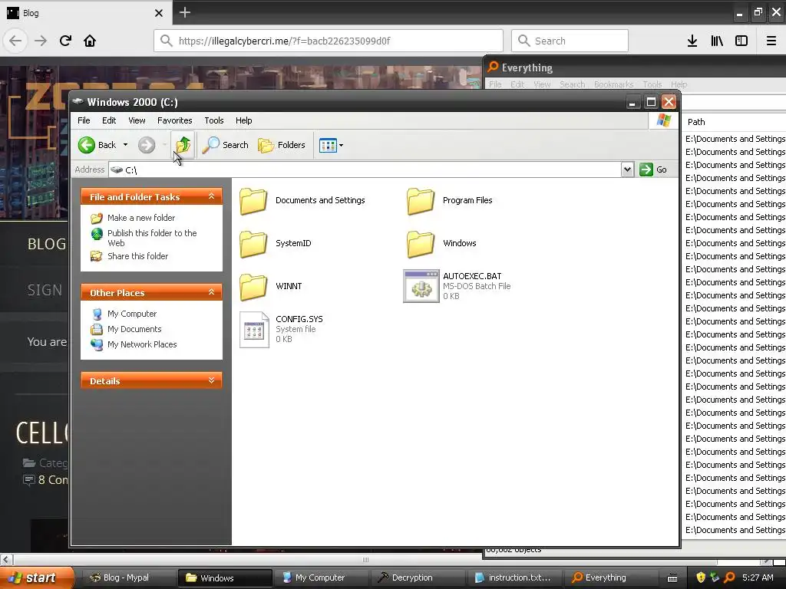Toggle the Folders tree pane
The height and width of the screenshot is (589, 786).
click(x=282, y=145)
